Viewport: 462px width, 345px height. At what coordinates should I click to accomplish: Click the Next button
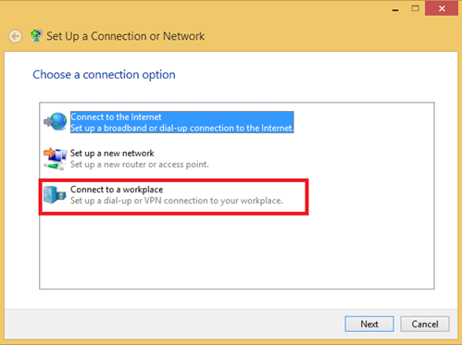(369, 324)
